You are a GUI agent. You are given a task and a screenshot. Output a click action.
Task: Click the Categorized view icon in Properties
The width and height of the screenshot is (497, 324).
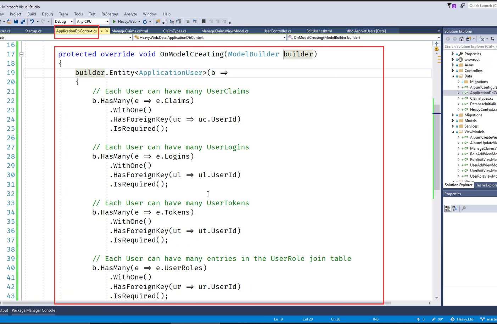(x=447, y=208)
